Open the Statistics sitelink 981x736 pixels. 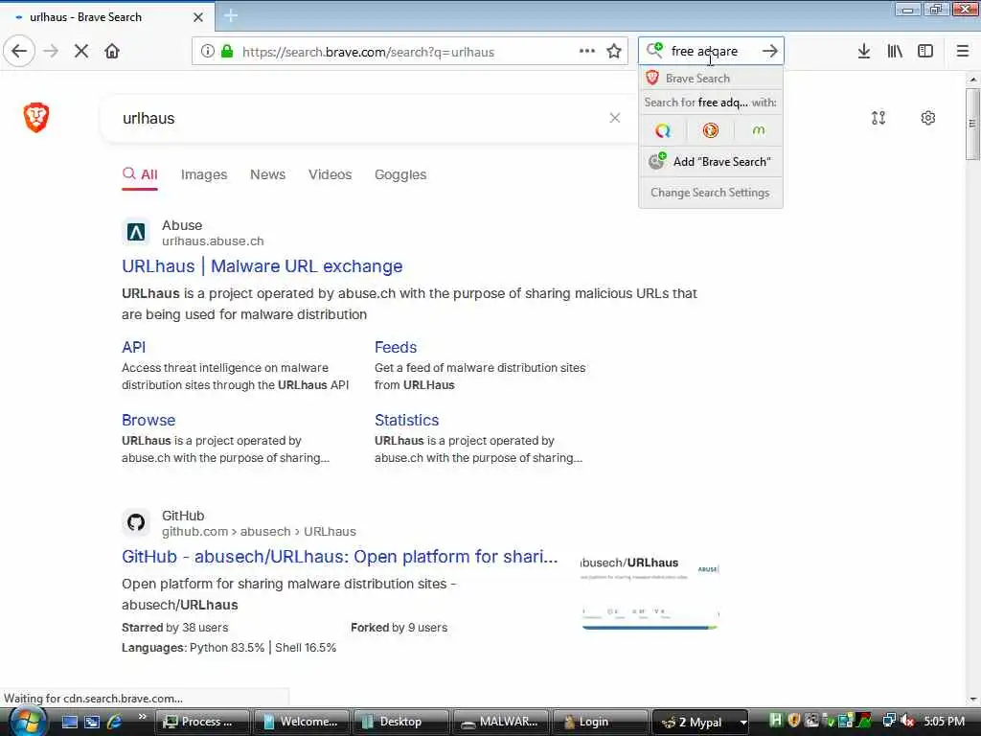coord(406,420)
